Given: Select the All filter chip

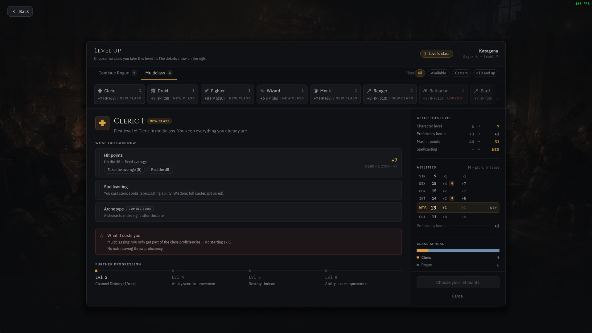Looking at the screenshot, I should click(420, 73).
